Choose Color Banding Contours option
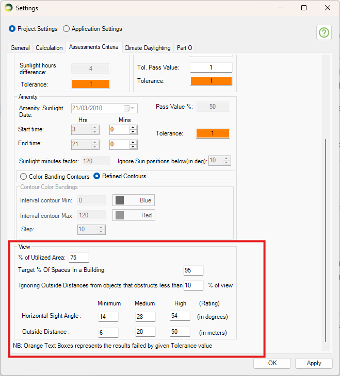Image resolution: width=340 pixels, height=376 pixels. pyautogui.click(x=24, y=176)
